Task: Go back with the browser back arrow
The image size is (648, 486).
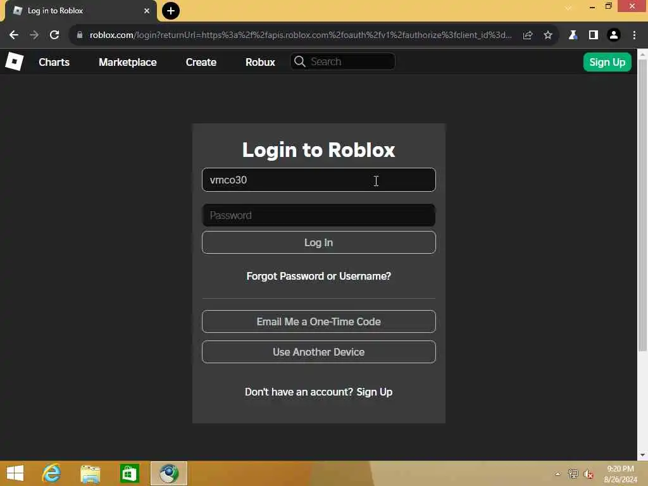Action: (x=14, y=35)
